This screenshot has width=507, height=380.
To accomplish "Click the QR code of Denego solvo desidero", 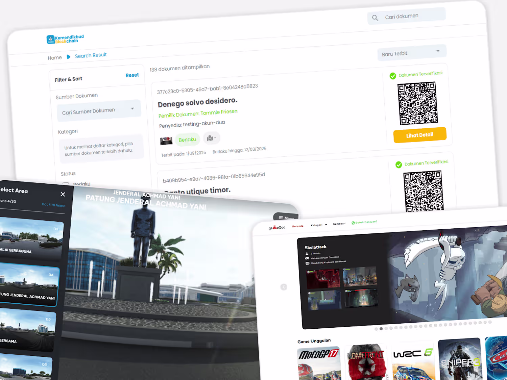I will (x=417, y=103).
